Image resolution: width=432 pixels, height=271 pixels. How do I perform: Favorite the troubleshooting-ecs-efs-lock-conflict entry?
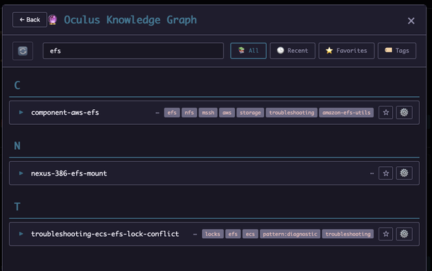386,234
